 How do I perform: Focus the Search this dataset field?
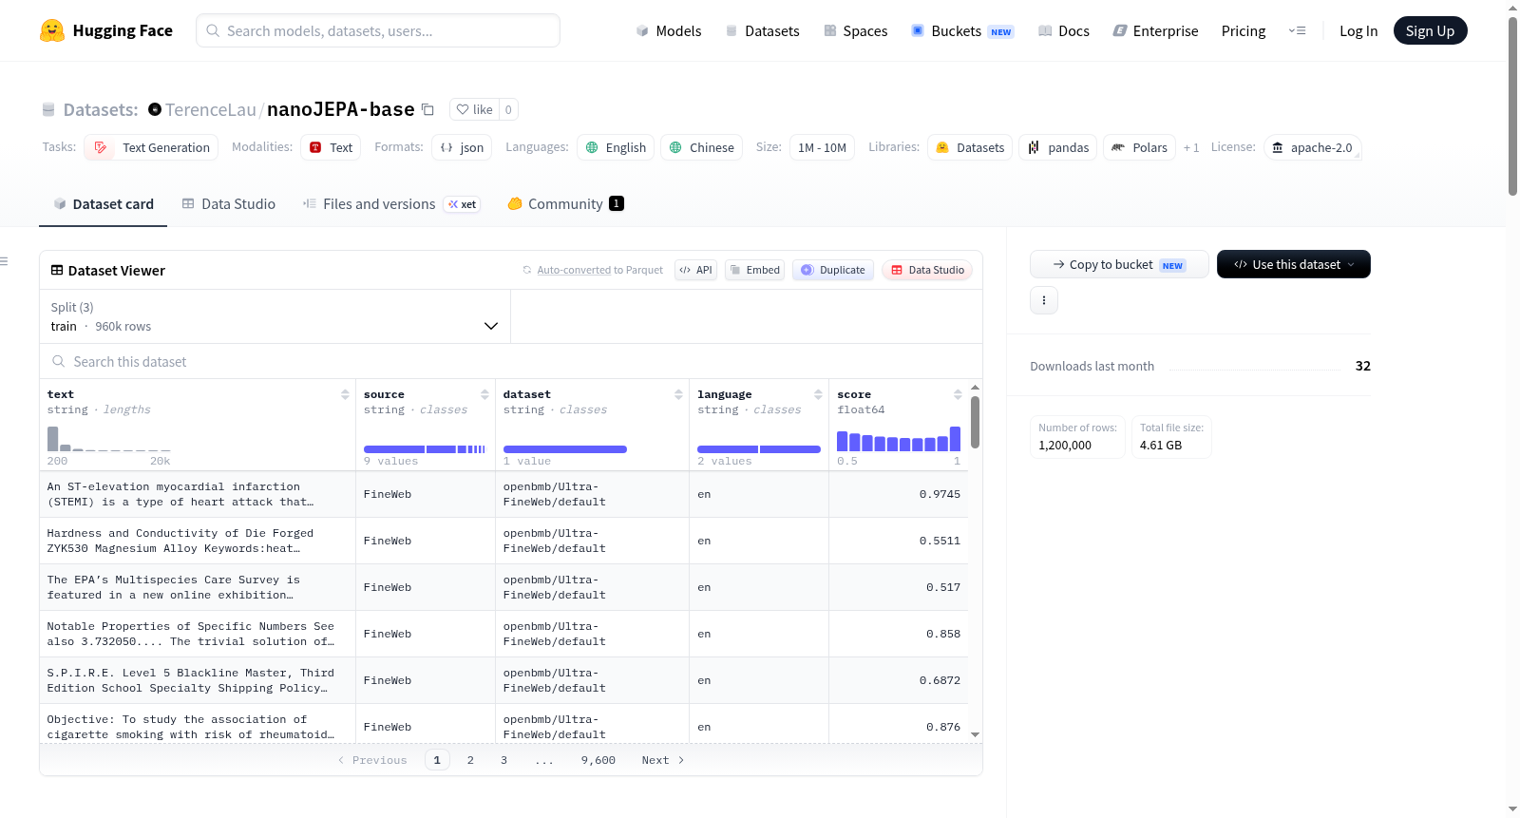pyautogui.click(x=511, y=361)
